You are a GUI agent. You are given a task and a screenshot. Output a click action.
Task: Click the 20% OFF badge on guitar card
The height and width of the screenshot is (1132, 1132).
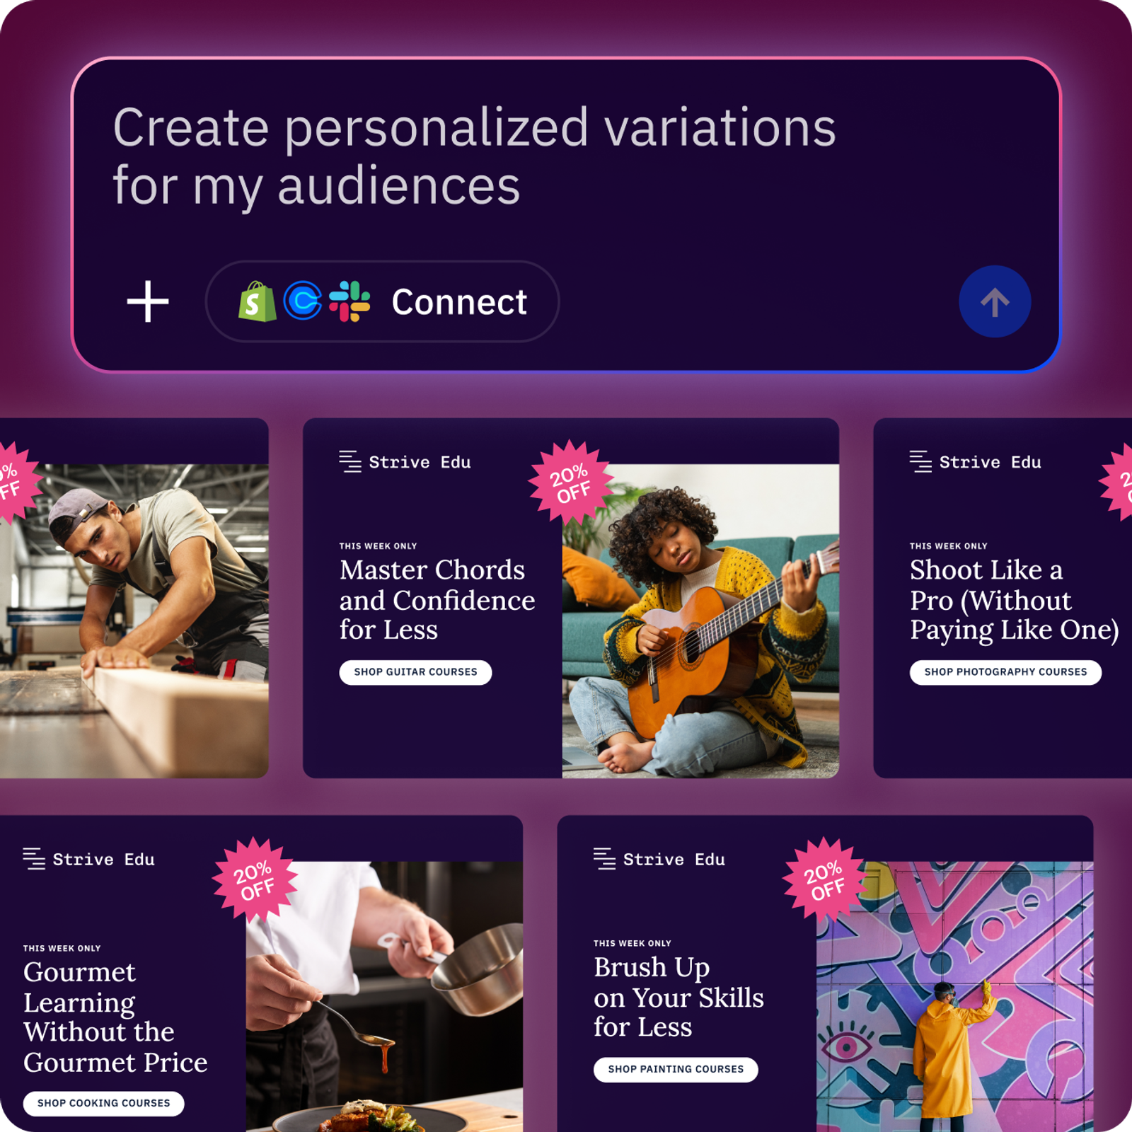tap(572, 483)
